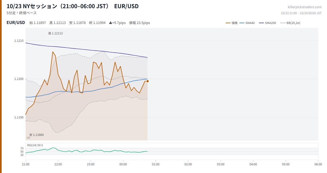Click the 1.1190 y-axis label
327x173 pixels.
(x=19, y=117)
